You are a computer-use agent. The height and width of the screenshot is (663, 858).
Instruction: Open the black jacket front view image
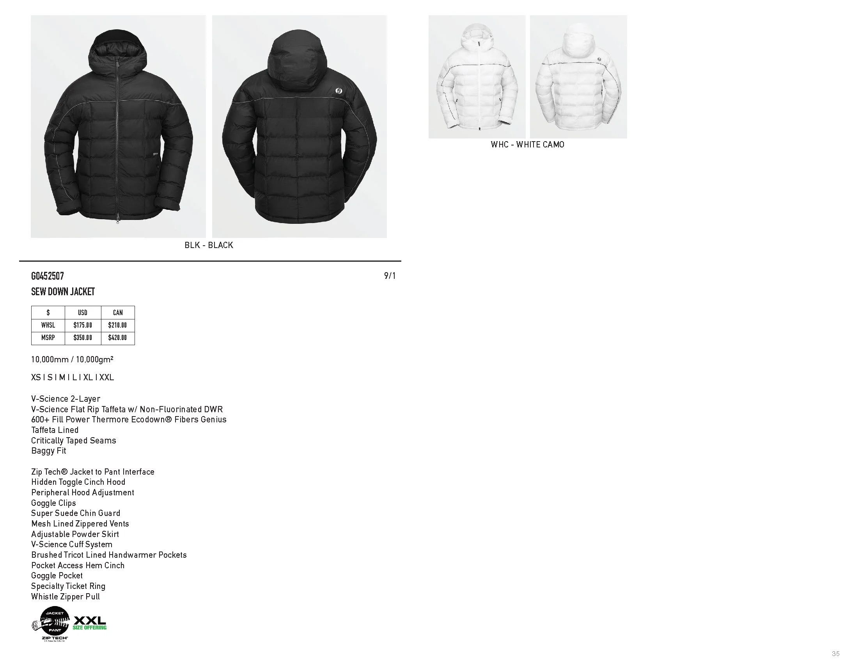tap(118, 126)
